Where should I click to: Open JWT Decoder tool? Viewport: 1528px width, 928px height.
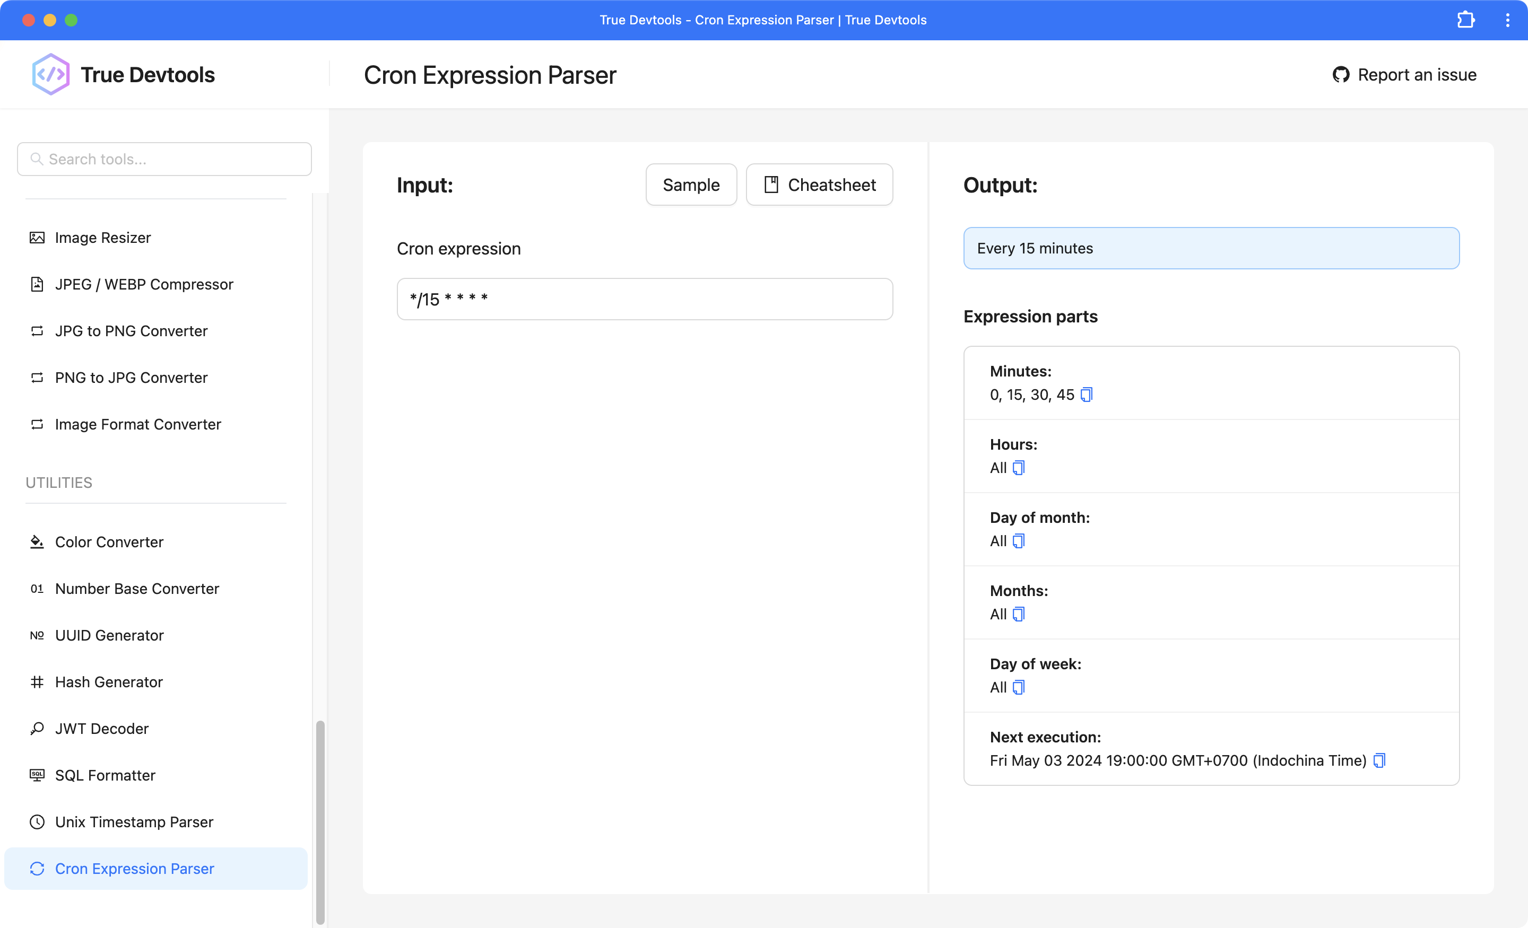(155, 729)
